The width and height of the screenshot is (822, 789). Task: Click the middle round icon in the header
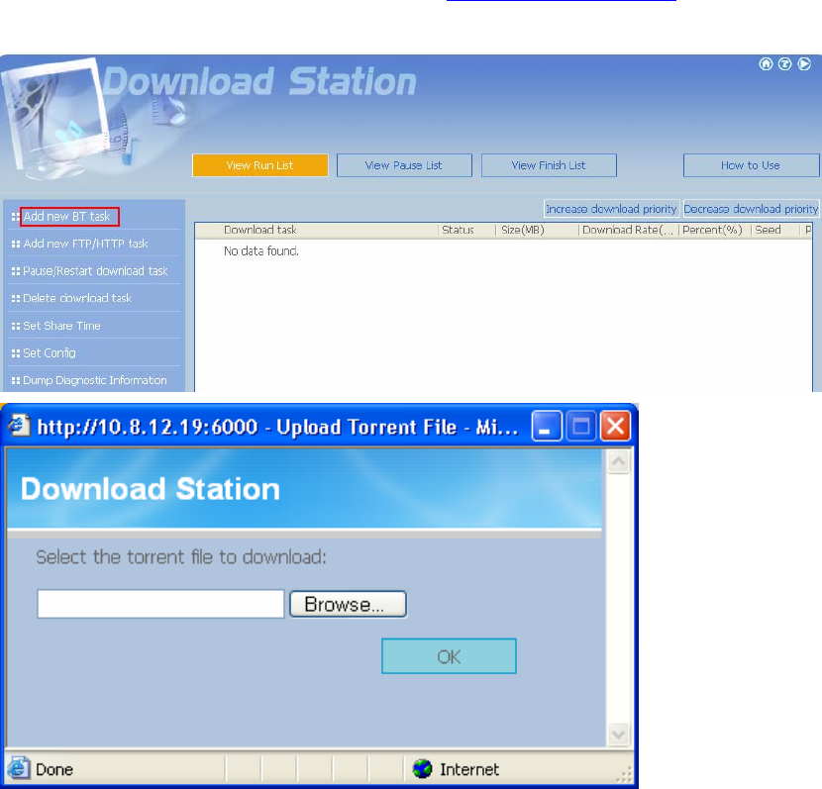pos(784,64)
